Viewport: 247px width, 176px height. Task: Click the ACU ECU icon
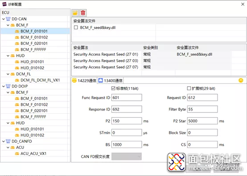[12, 148]
